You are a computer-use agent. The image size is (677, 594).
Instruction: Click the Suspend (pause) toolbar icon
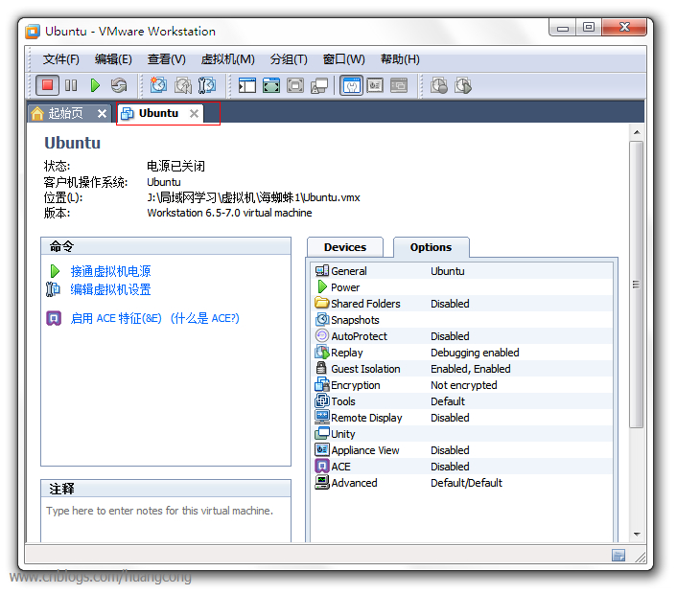[71, 85]
